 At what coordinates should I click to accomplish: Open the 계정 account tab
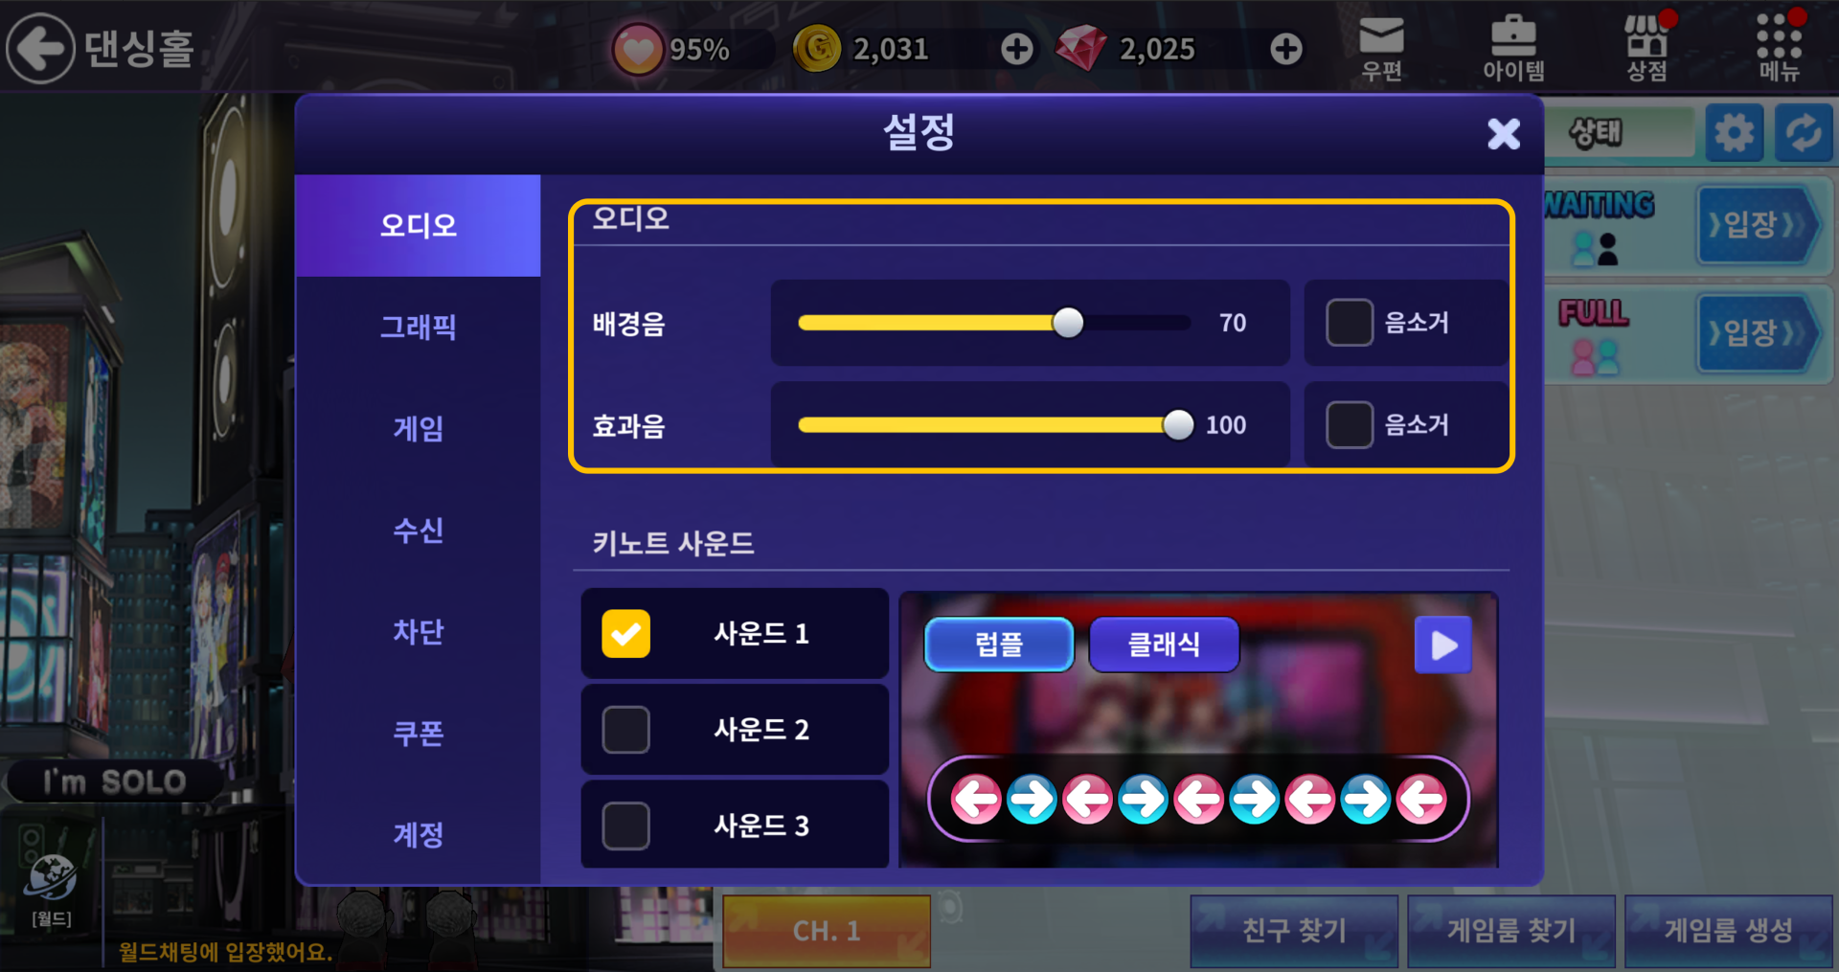(418, 835)
